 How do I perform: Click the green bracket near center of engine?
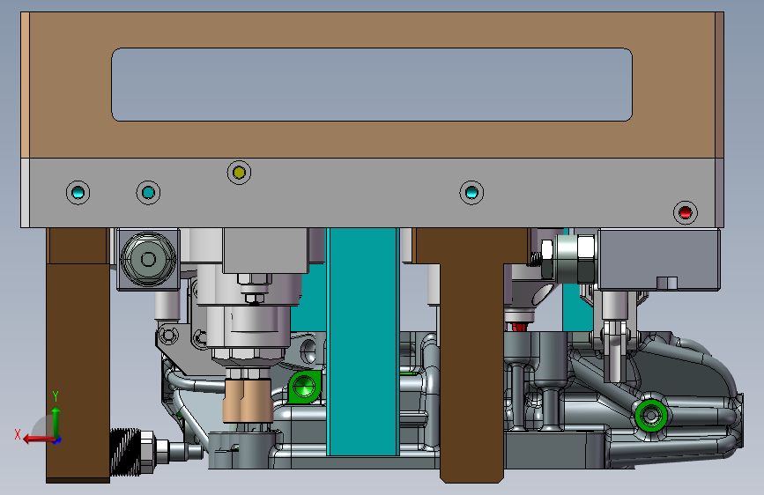tap(305, 388)
